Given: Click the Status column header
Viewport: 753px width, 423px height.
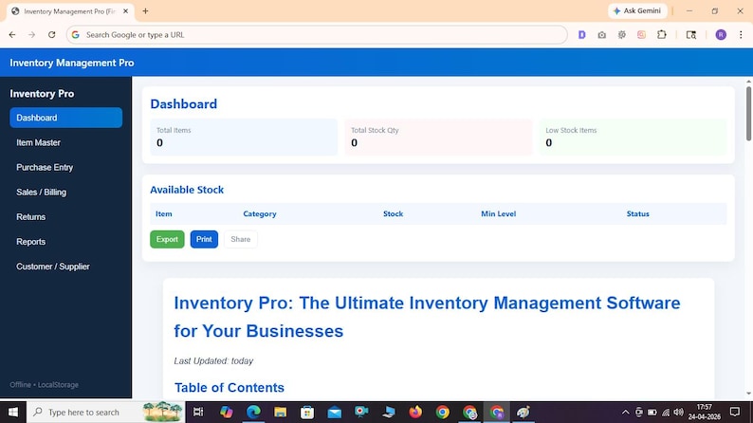Looking at the screenshot, I should point(637,213).
